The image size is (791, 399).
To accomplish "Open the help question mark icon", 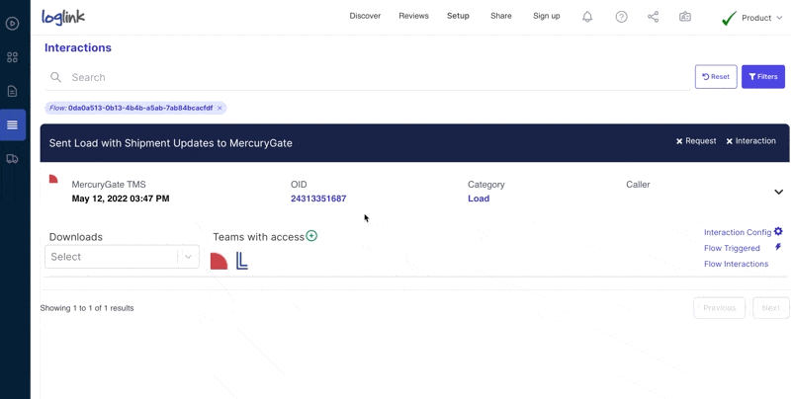I will point(622,17).
